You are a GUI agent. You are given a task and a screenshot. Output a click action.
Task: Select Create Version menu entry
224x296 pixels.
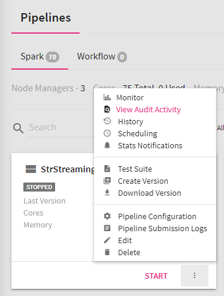(143, 181)
